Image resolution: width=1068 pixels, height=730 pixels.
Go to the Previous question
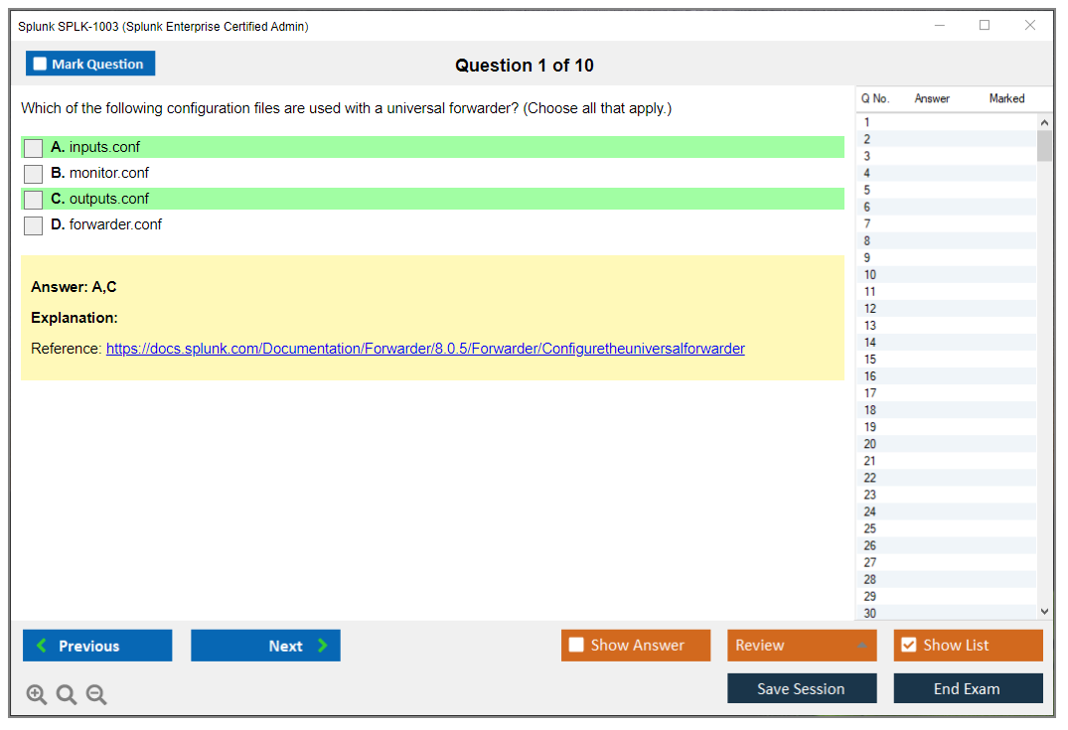pyautogui.click(x=97, y=646)
